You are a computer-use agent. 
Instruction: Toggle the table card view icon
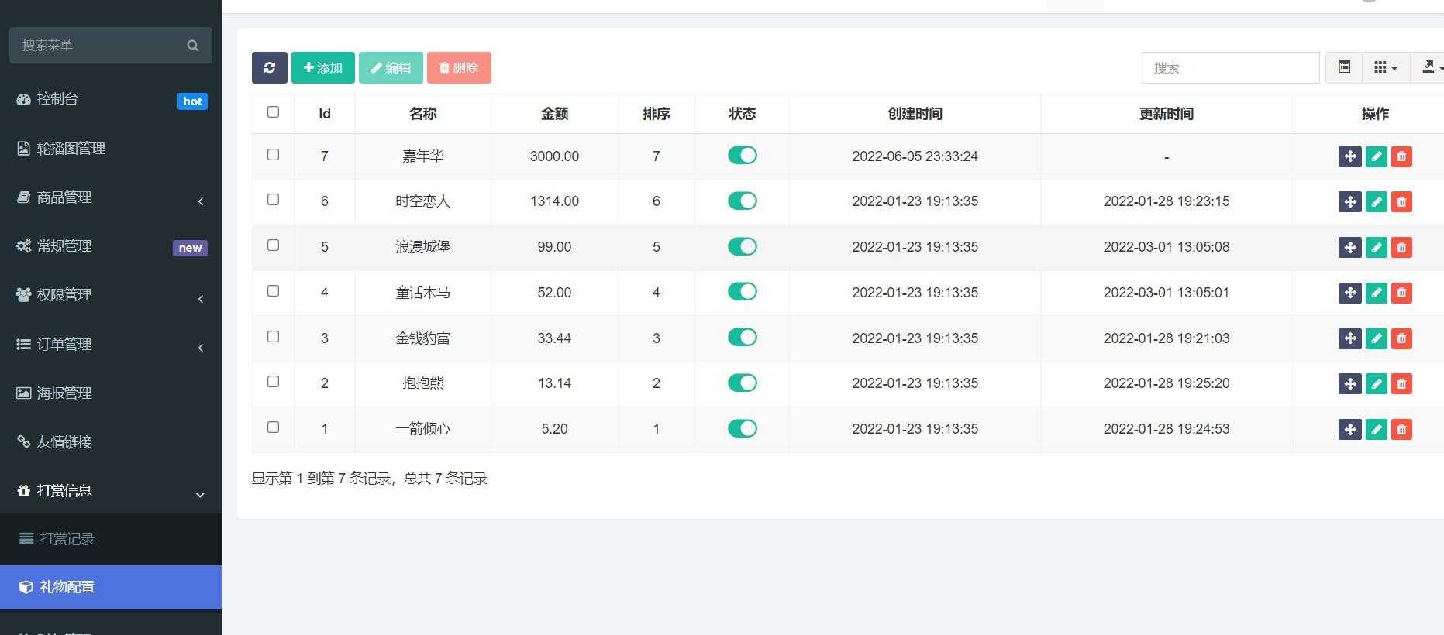1344,67
